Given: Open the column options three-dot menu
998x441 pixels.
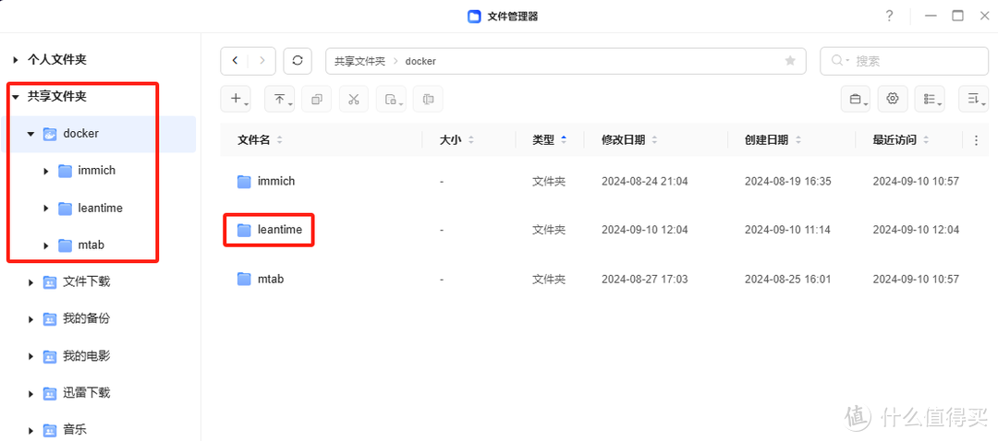Looking at the screenshot, I should tap(977, 140).
